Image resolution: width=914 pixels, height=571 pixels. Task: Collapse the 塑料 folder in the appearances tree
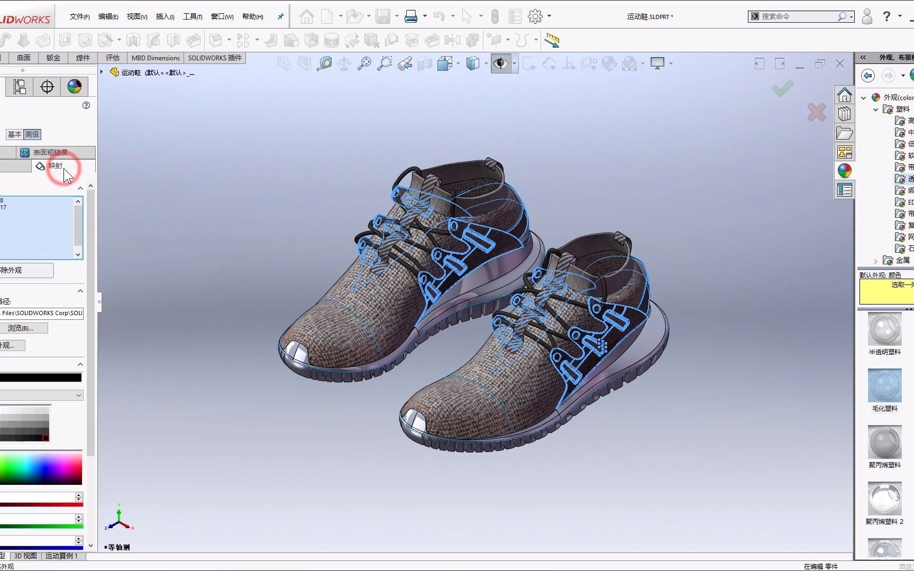click(876, 109)
